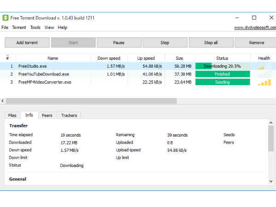Click the Downloading status value in Info
Viewport: 276px width, 207px height.
72,166
